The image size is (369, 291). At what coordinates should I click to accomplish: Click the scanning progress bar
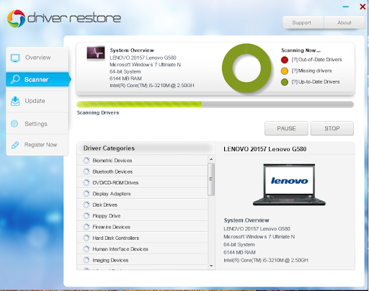pos(215,104)
